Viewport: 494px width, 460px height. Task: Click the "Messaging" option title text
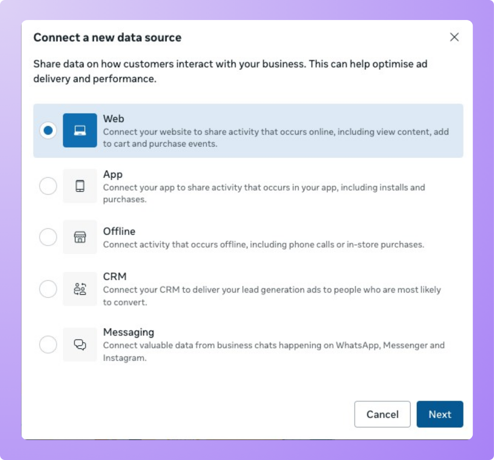(x=129, y=332)
